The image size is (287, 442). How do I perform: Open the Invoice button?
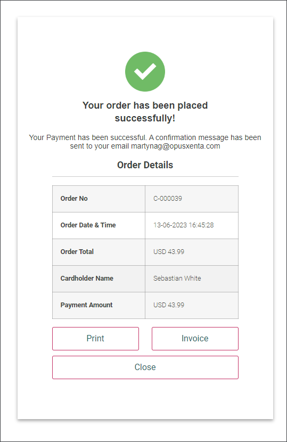point(195,339)
